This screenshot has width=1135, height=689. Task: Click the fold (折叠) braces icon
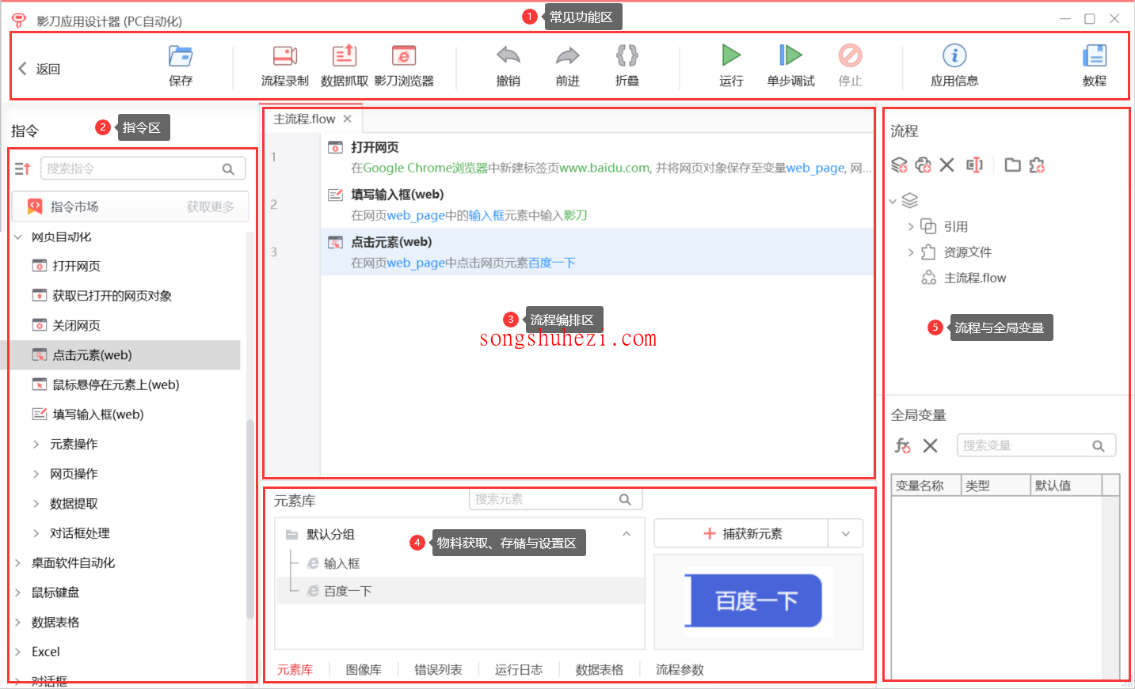point(627,57)
